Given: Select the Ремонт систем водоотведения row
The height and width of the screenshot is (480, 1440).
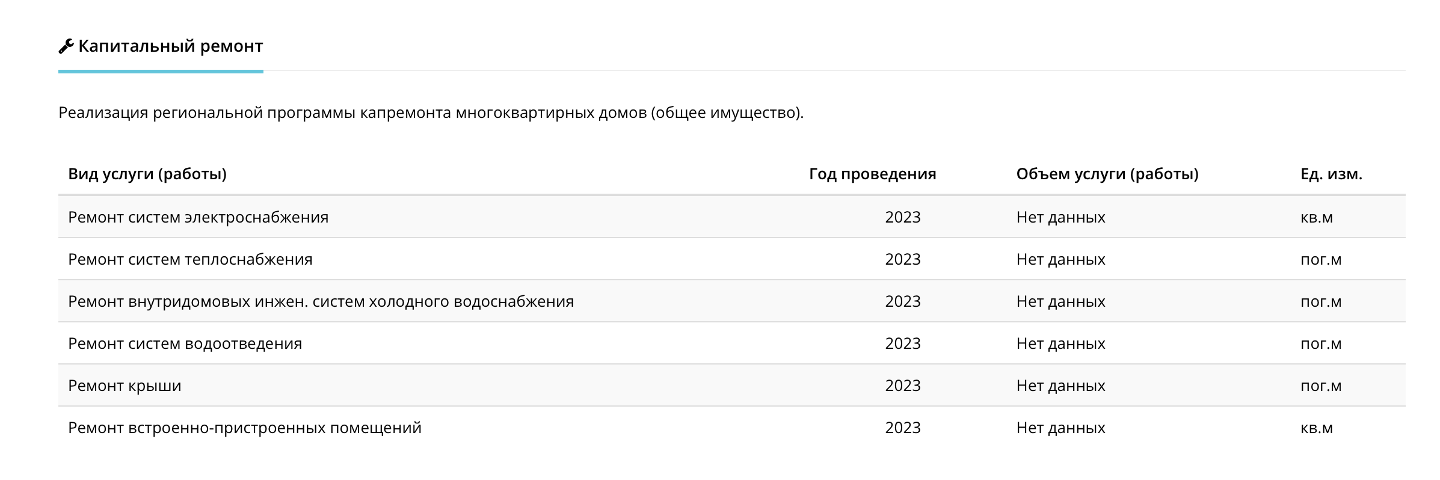Looking at the screenshot, I should click(185, 343).
